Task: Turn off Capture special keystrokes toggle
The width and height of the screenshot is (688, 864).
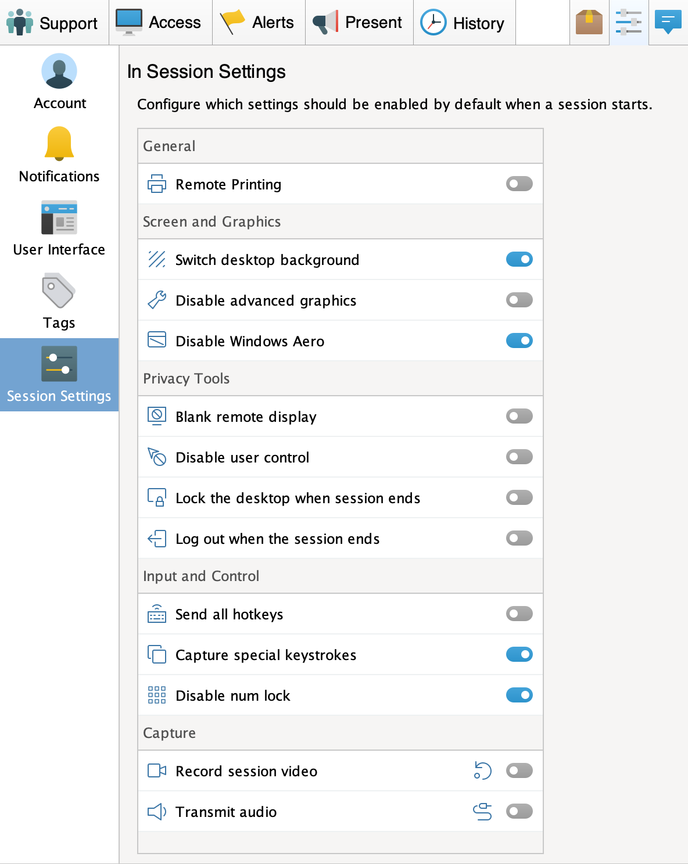Action: click(519, 654)
